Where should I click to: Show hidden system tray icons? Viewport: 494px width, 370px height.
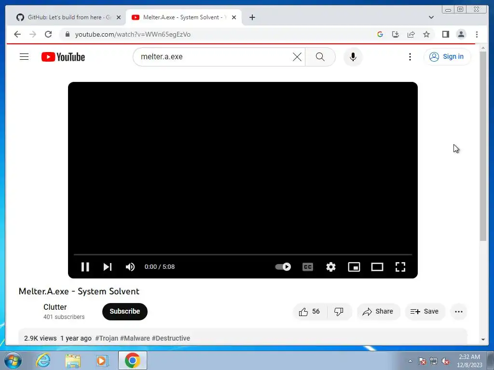410,361
